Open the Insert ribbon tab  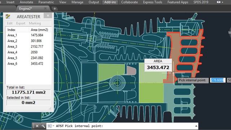10,2
